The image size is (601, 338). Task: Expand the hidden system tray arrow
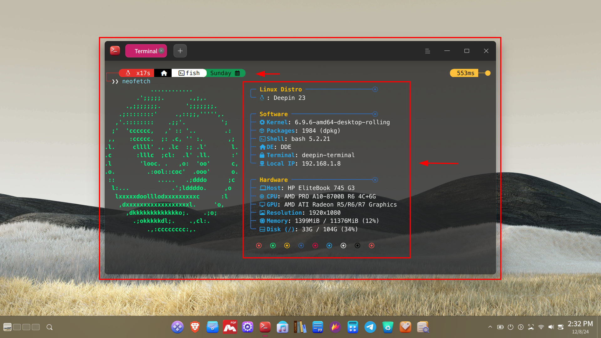(x=490, y=327)
